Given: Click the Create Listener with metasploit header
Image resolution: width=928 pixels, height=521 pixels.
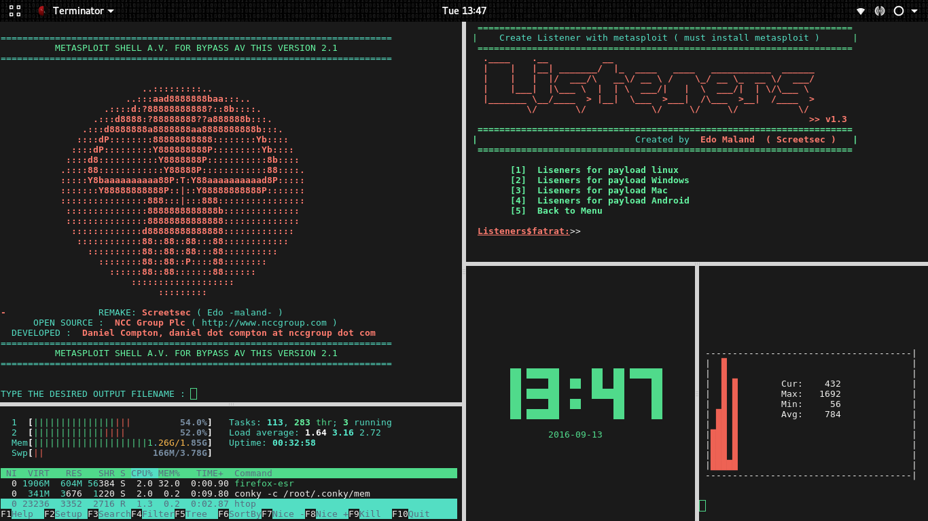Looking at the screenshot, I should click(x=660, y=38).
